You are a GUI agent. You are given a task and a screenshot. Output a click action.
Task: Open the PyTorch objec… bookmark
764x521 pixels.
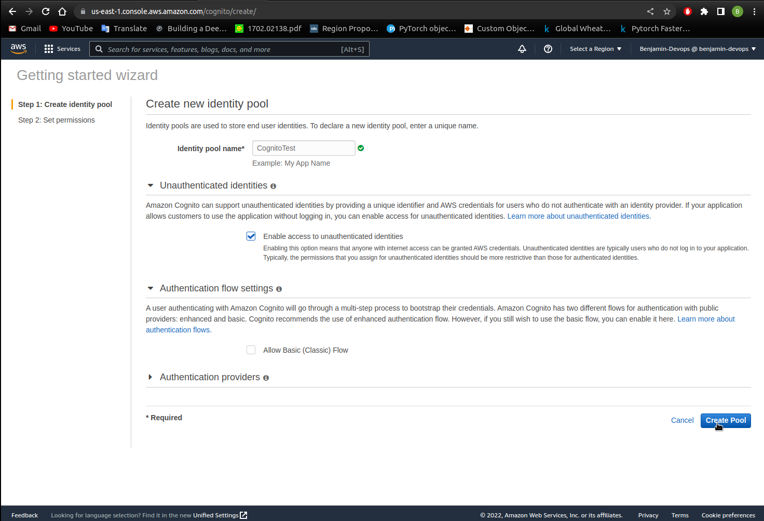(421, 29)
